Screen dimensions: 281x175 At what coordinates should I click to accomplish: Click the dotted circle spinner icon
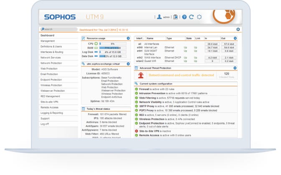point(199,17)
